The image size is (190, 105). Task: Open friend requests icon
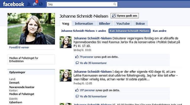(x=29, y=4)
